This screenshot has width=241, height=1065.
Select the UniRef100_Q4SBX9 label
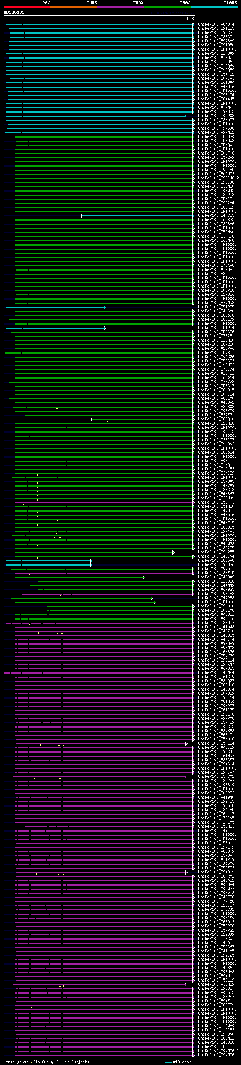coord(216,577)
